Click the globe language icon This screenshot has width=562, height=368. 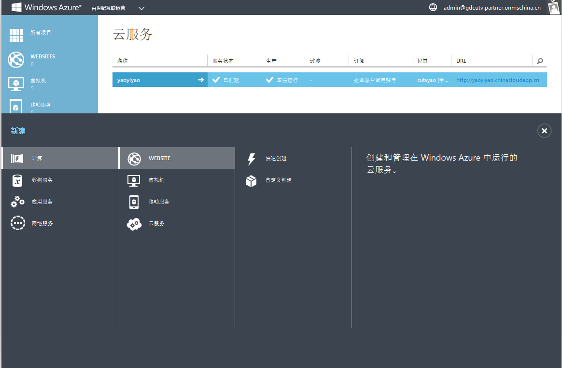433,7
